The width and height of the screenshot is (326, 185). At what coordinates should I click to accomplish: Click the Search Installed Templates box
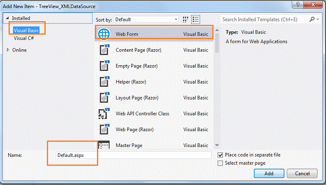click(265, 19)
